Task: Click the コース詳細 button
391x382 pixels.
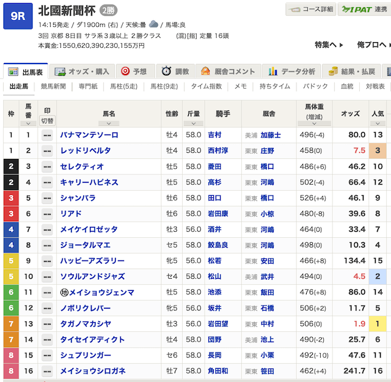Action: (x=310, y=9)
